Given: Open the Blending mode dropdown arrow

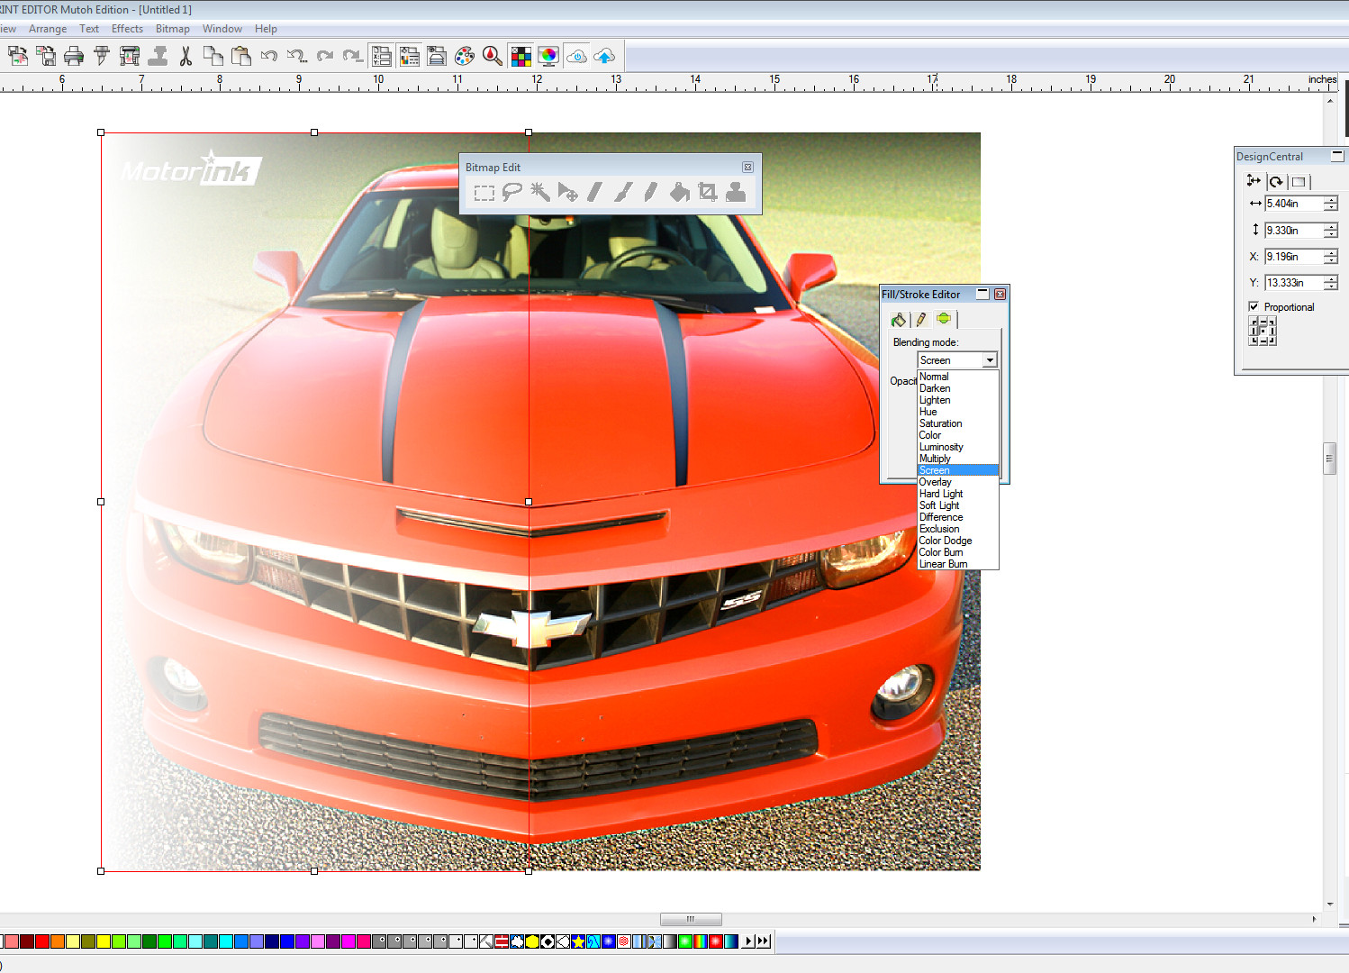Looking at the screenshot, I should click(990, 360).
